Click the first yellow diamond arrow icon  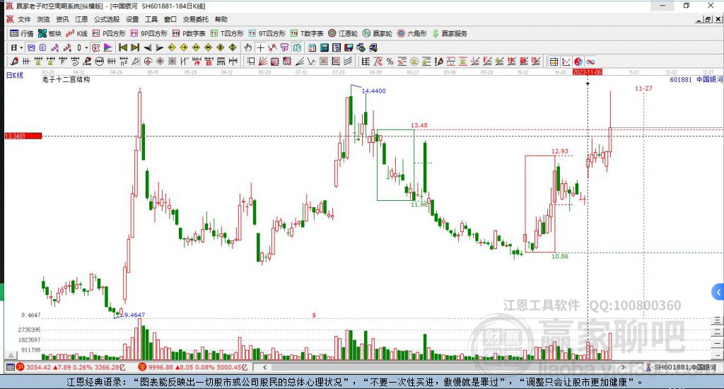click(x=172, y=47)
